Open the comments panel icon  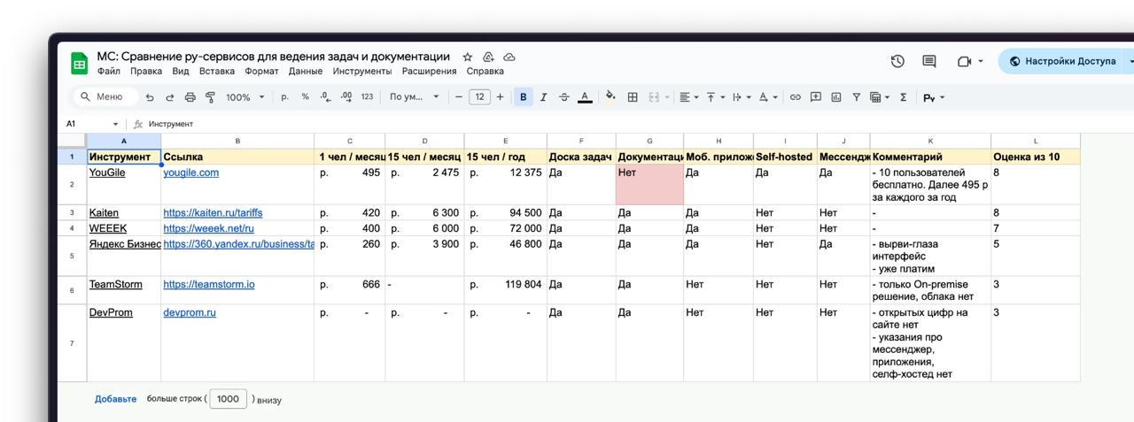929,61
